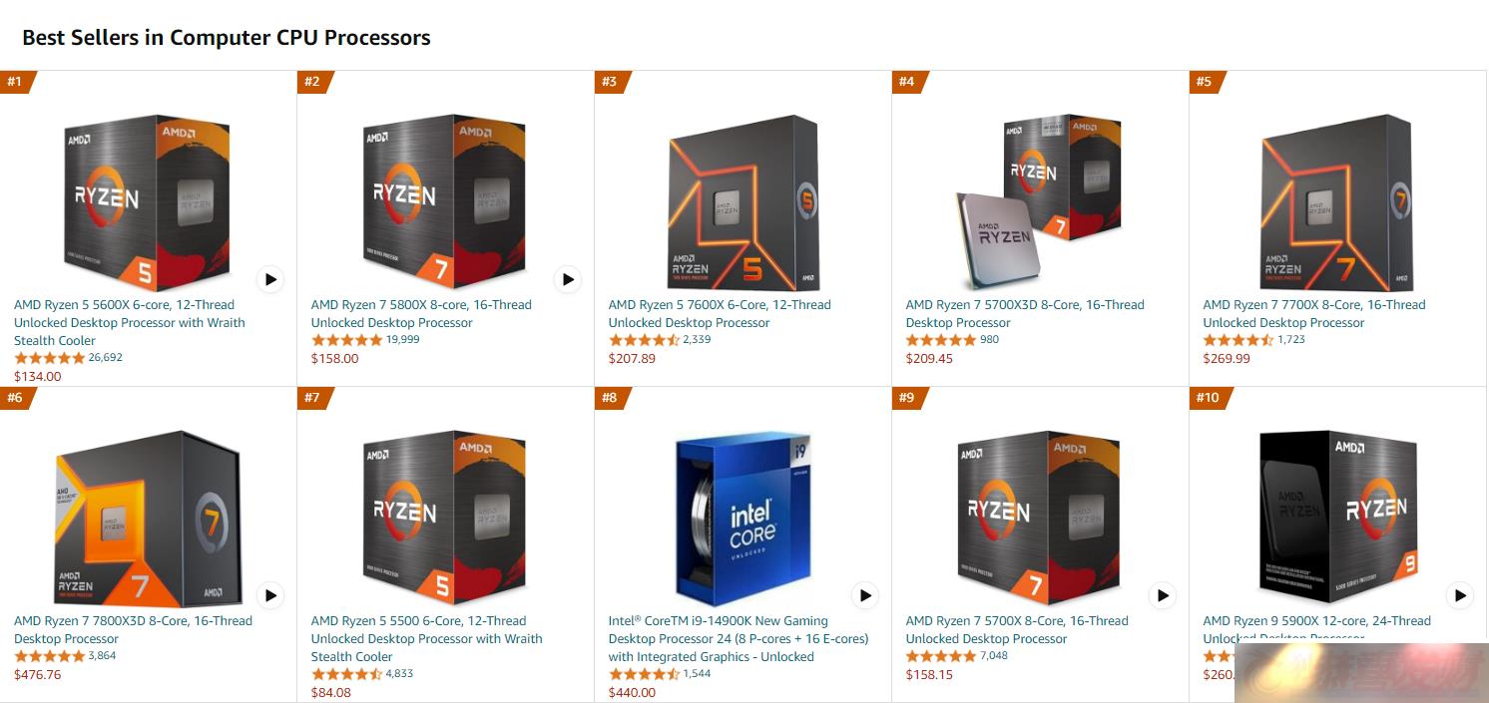Play video for Ryzen 7 5700X product
This screenshot has height=703, width=1489.
click(x=1163, y=595)
